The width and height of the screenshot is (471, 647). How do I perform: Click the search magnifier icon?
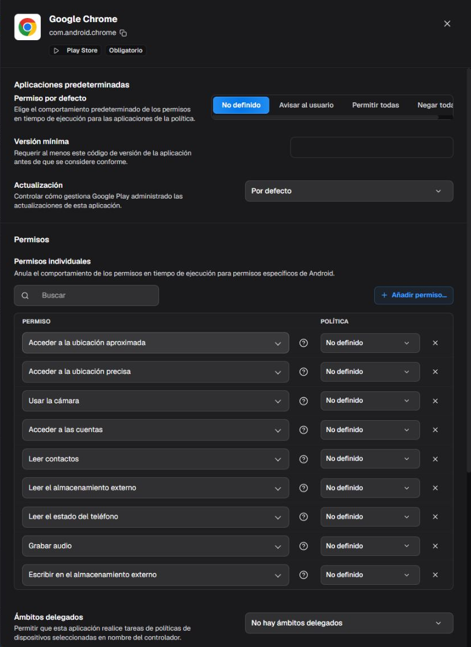pos(25,295)
